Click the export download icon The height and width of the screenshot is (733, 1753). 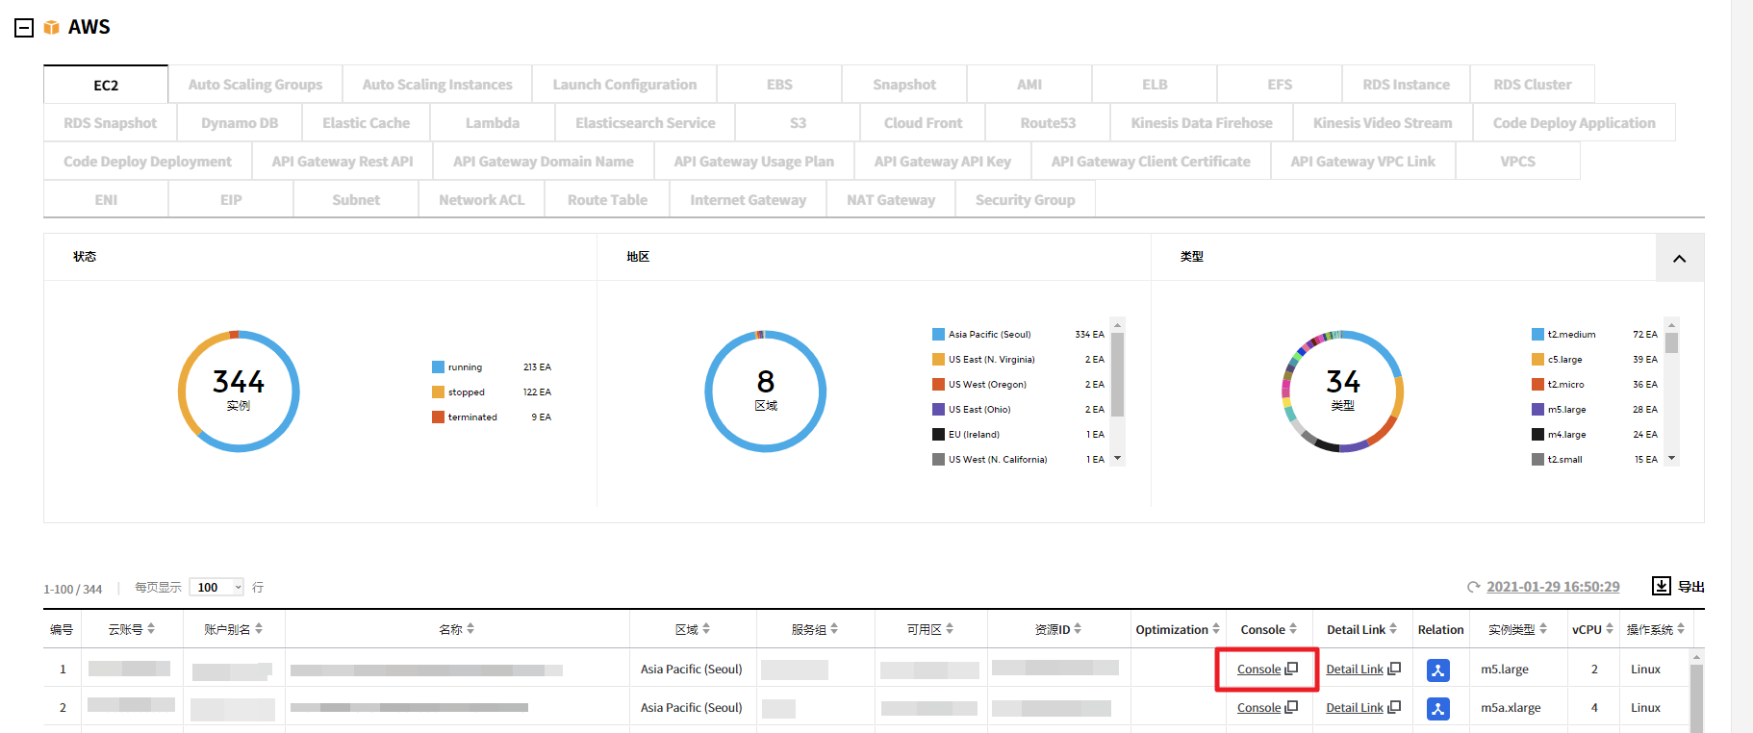coord(1661,586)
